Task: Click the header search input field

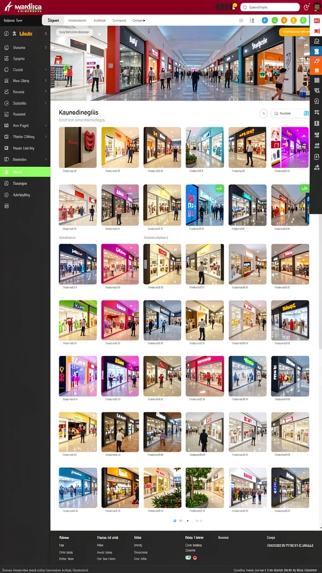Action: click(270, 7)
